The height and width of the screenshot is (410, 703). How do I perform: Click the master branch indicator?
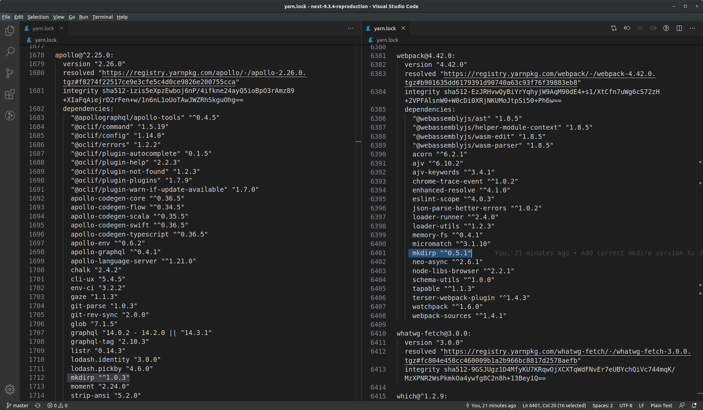[17, 406]
